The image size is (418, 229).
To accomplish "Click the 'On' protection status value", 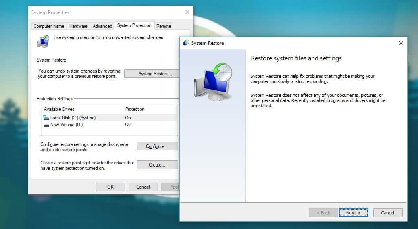I will coord(128,118).
